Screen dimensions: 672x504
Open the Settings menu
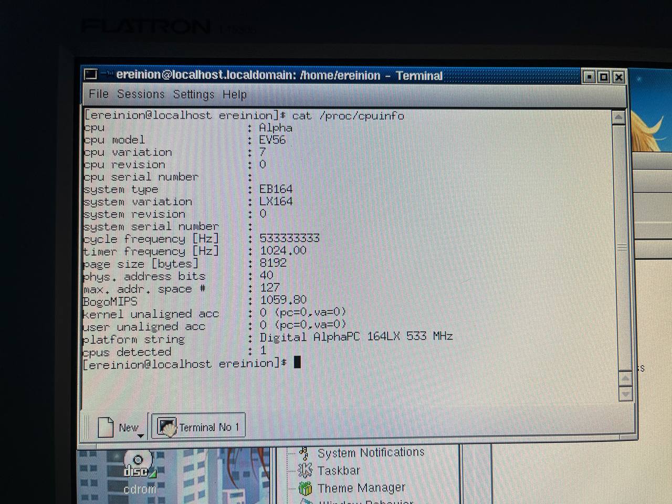194,94
